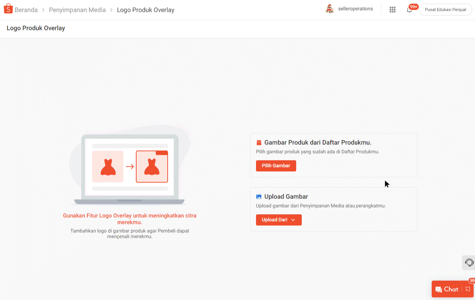Open the headset support widget

point(469,263)
